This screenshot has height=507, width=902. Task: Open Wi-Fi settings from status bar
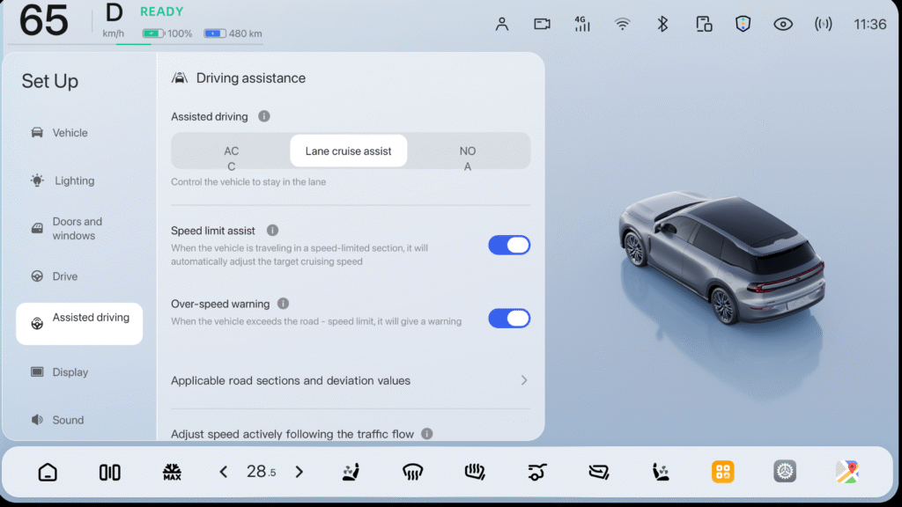pyautogui.click(x=622, y=24)
